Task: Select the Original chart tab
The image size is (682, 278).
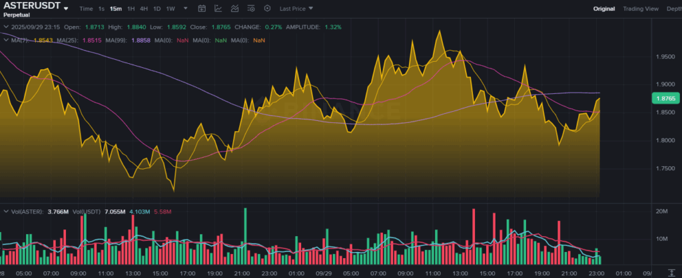Action: click(x=604, y=9)
